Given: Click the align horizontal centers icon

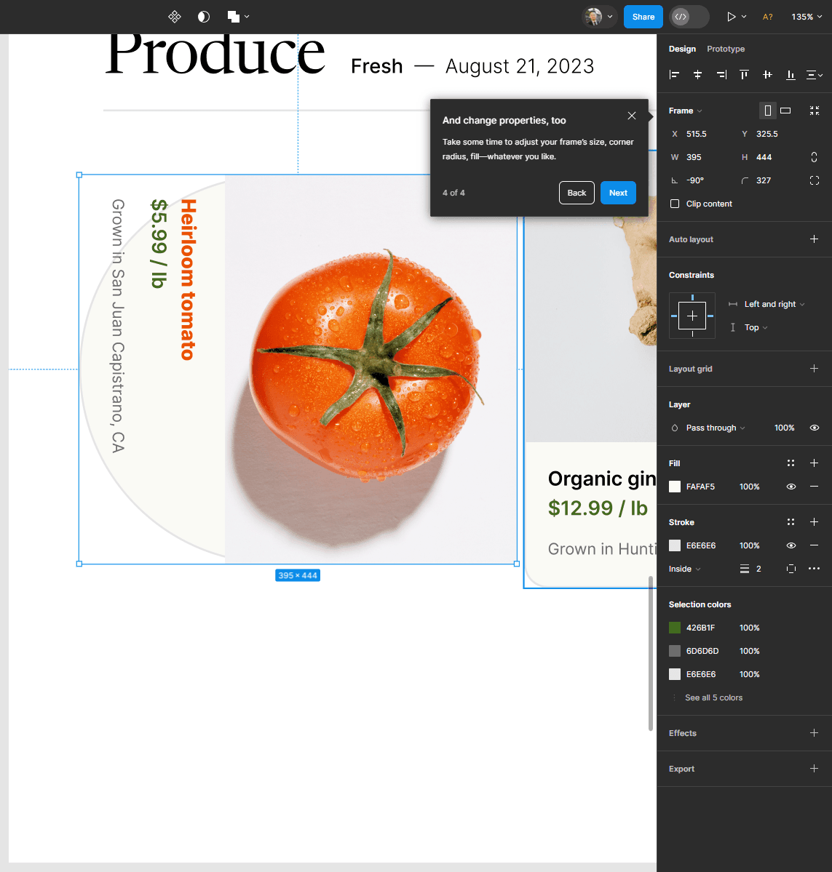Looking at the screenshot, I should [x=697, y=75].
